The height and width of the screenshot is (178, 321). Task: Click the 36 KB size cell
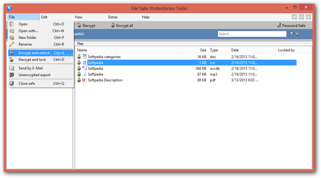pos(202,57)
